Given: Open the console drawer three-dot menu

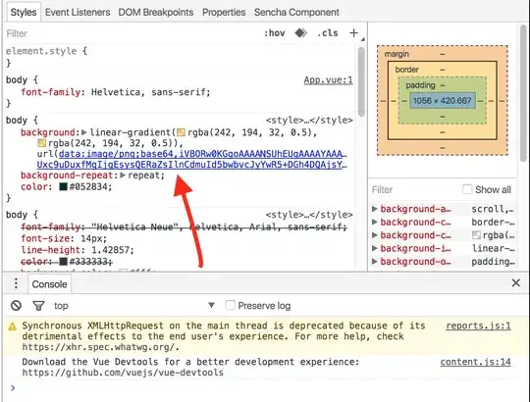Looking at the screenshot, I should tap(16, 283).
